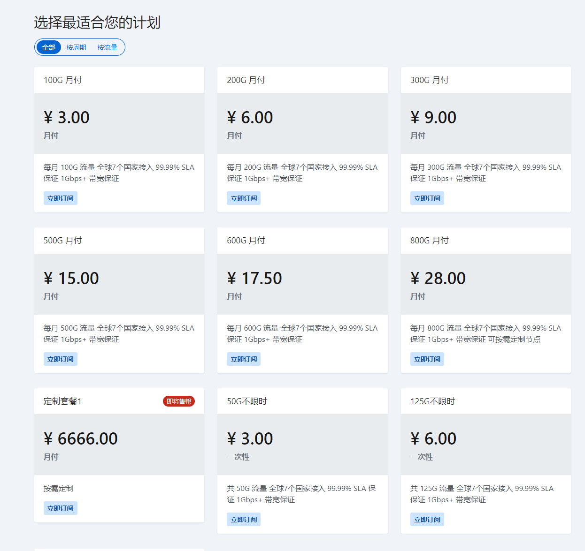The width and height of the screenshot is (585, 551).
Task: Click 立即订阅 for 200G 月付 plan
Action: click(x=244, y=198)
